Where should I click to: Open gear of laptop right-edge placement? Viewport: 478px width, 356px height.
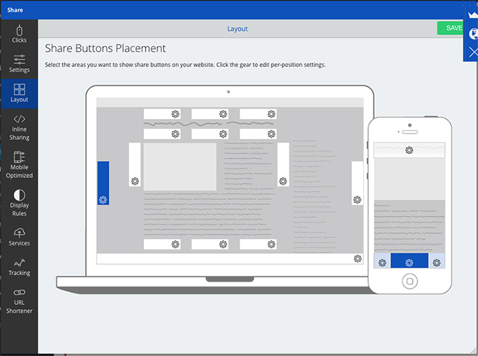pyautogui.click(x=358, y=200)
